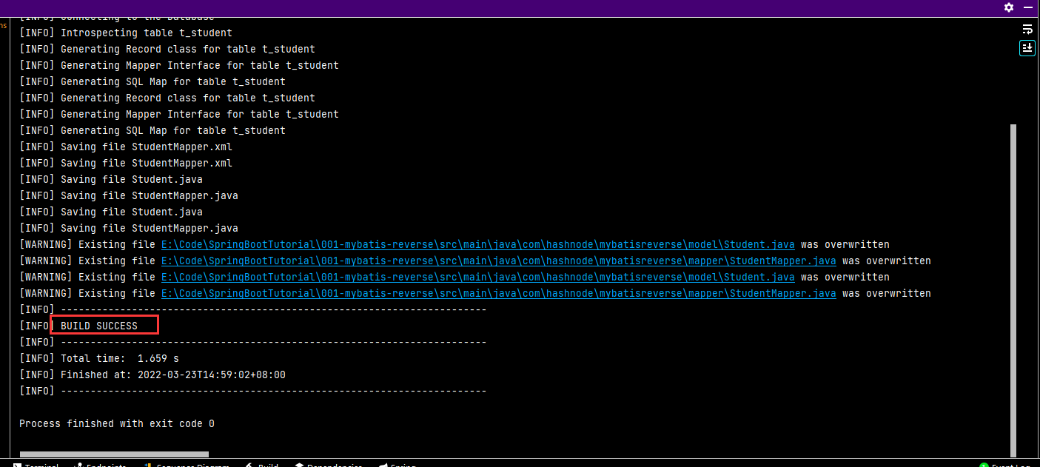
Task: Toggle soft-wrap for console output
Action: (x=1027, y=30)
